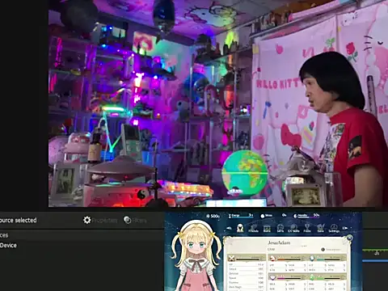Open the Friends icon in the game menu

click(253, 228)
